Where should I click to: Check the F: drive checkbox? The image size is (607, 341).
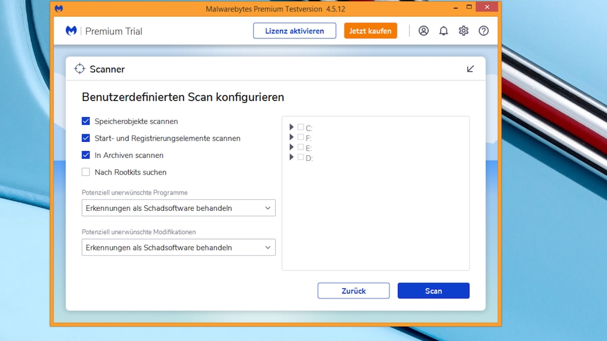300,137
